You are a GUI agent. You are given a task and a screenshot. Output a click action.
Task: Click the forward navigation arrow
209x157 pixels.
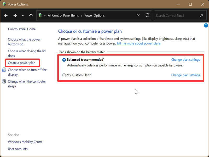coord(15,15)
